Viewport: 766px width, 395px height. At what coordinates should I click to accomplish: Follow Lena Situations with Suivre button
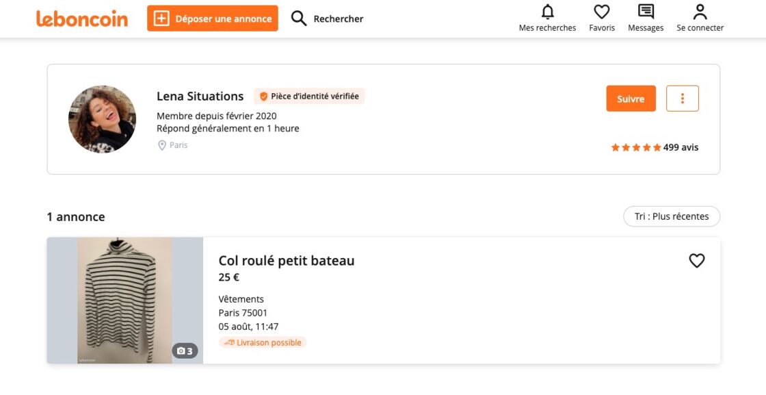click(x=631, y=99)
